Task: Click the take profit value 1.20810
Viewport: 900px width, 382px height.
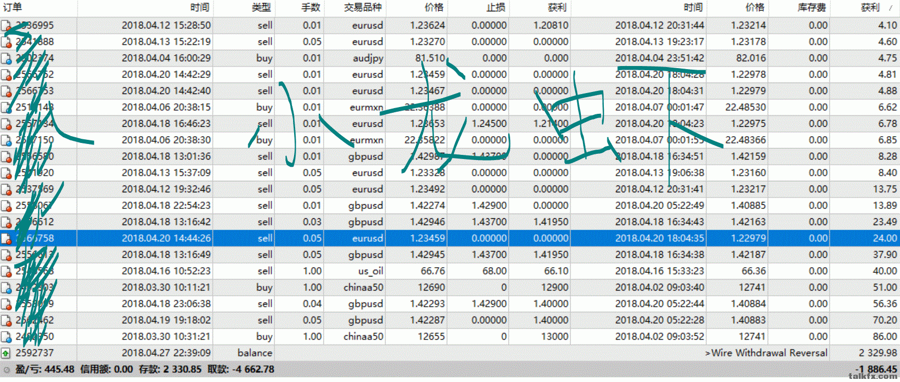Action: [551, 25]
